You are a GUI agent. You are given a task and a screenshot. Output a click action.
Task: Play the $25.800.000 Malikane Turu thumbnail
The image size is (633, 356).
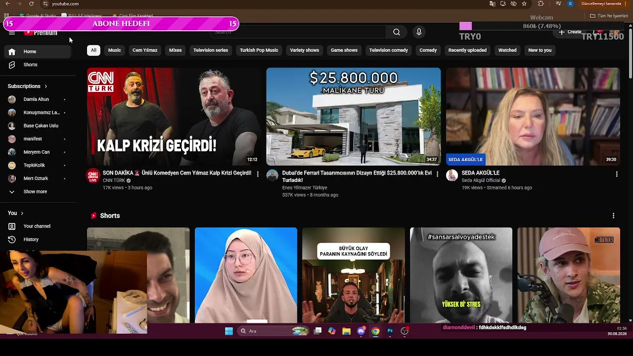pos(354,117)
